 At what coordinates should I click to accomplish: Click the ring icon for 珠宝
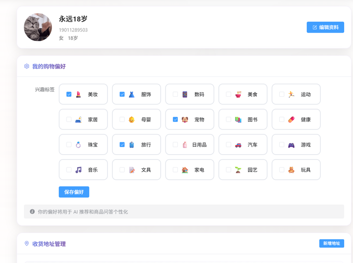(79, 145)
